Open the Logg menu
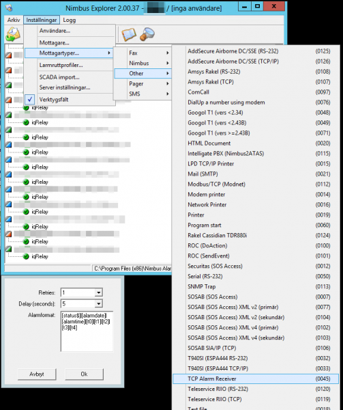This screenshot has width=343, height=410. pos(70,20)
